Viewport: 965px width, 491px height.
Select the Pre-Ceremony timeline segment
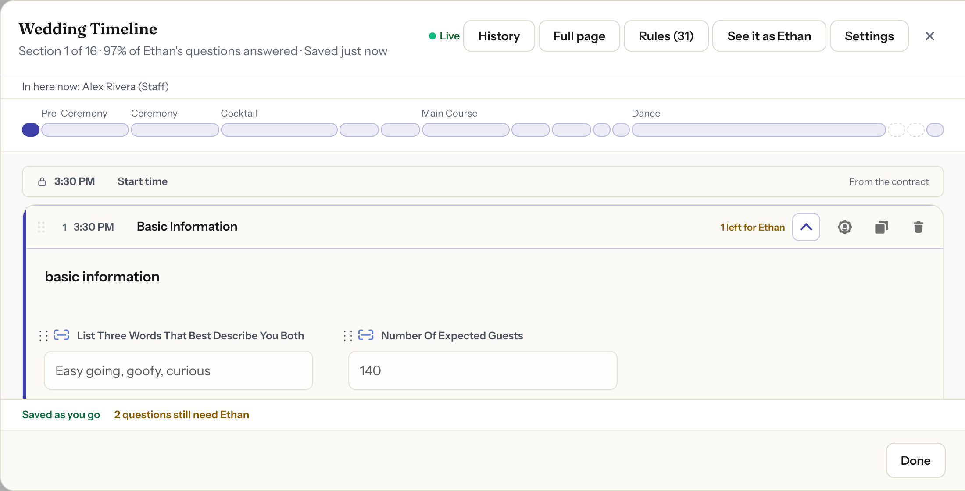click(85, 130)
